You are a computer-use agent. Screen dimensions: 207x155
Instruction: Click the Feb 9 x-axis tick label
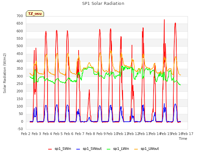pyautogui.click(x=101, y=134)
